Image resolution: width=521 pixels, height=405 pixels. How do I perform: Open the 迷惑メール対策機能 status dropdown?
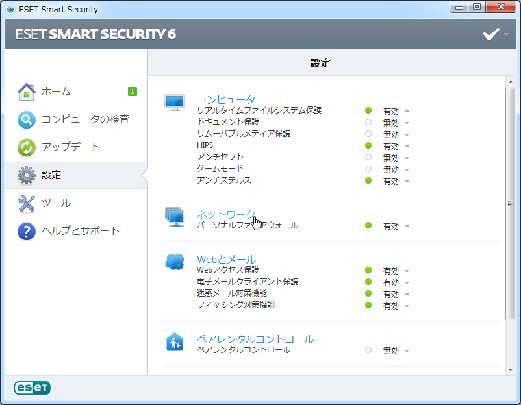[407, 294]
